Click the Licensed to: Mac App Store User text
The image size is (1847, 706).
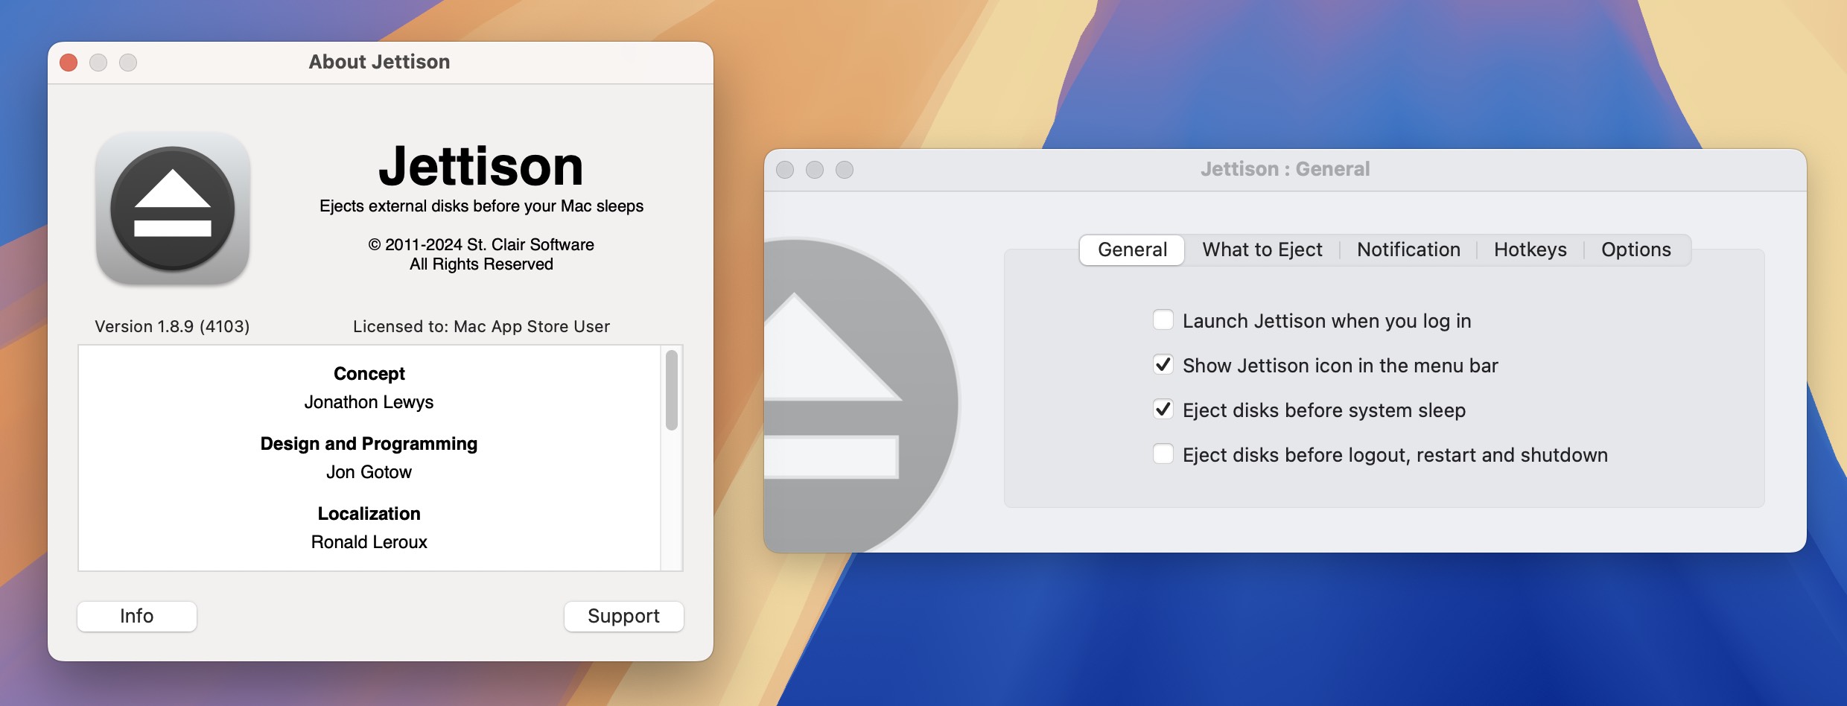pos(481,326)
